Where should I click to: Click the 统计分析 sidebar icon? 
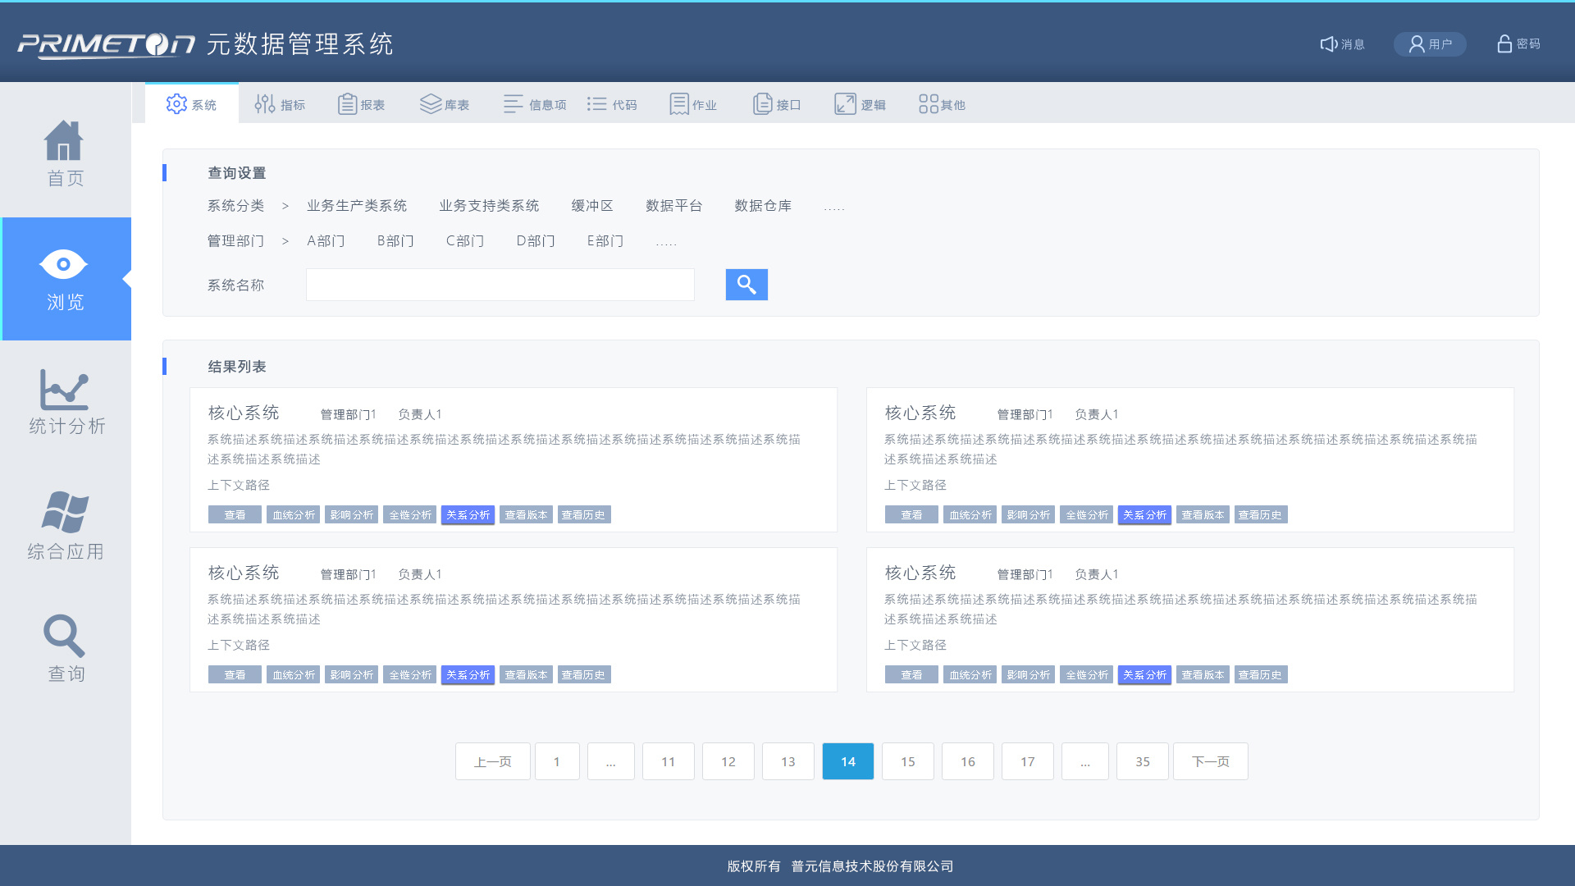point(64,402)
